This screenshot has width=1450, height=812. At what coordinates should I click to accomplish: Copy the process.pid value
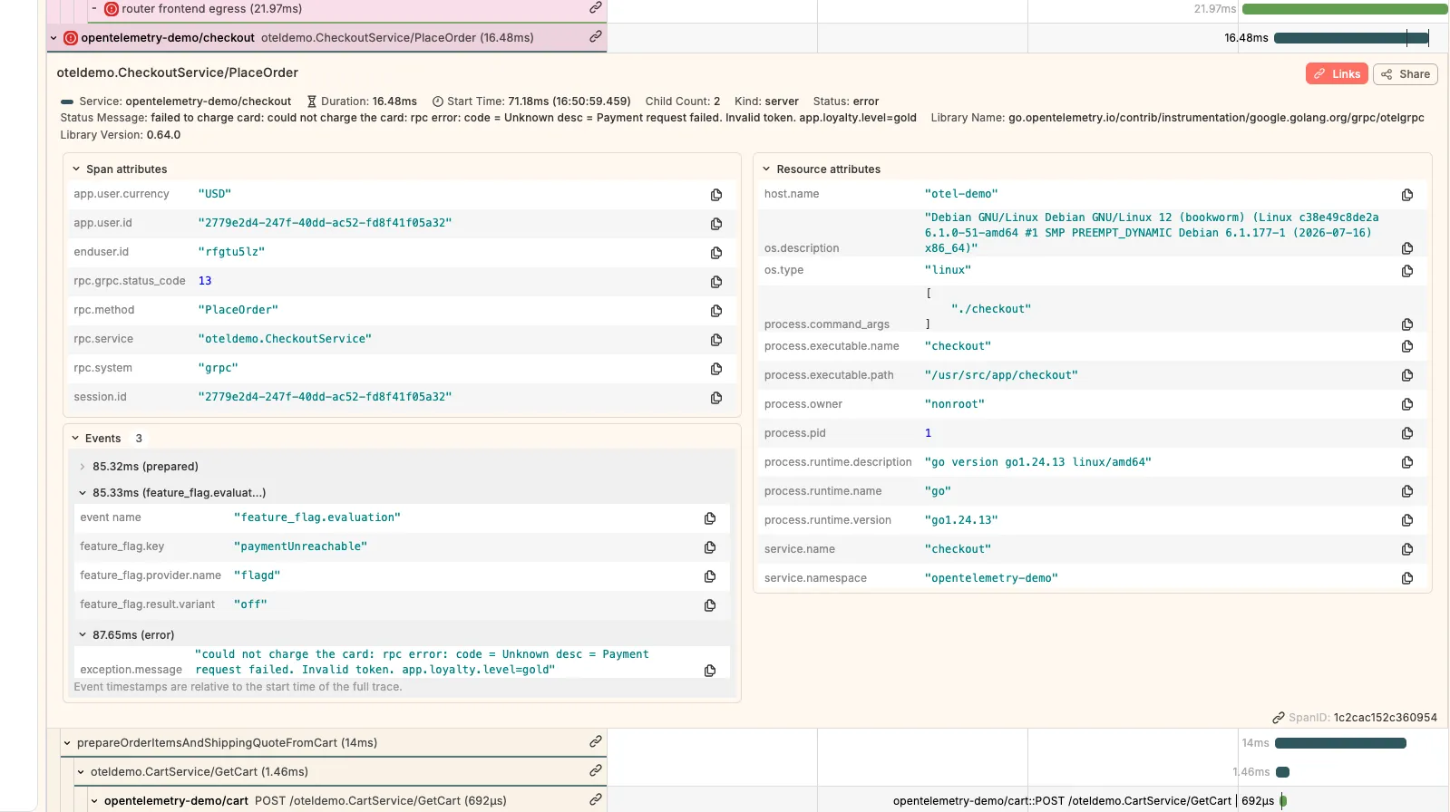click(1407, 433)
